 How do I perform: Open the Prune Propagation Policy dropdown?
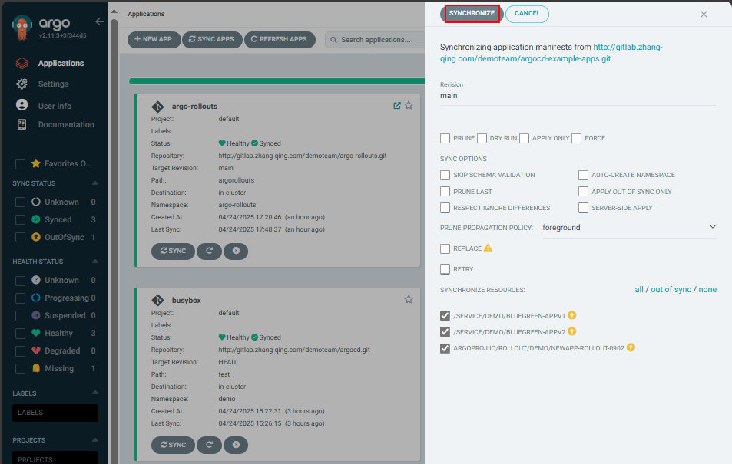629,228
